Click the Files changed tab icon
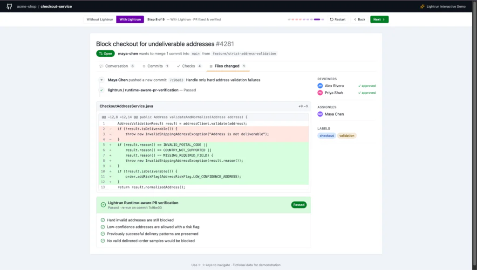The width and height of the screenshot is (477, 270). 211,66
